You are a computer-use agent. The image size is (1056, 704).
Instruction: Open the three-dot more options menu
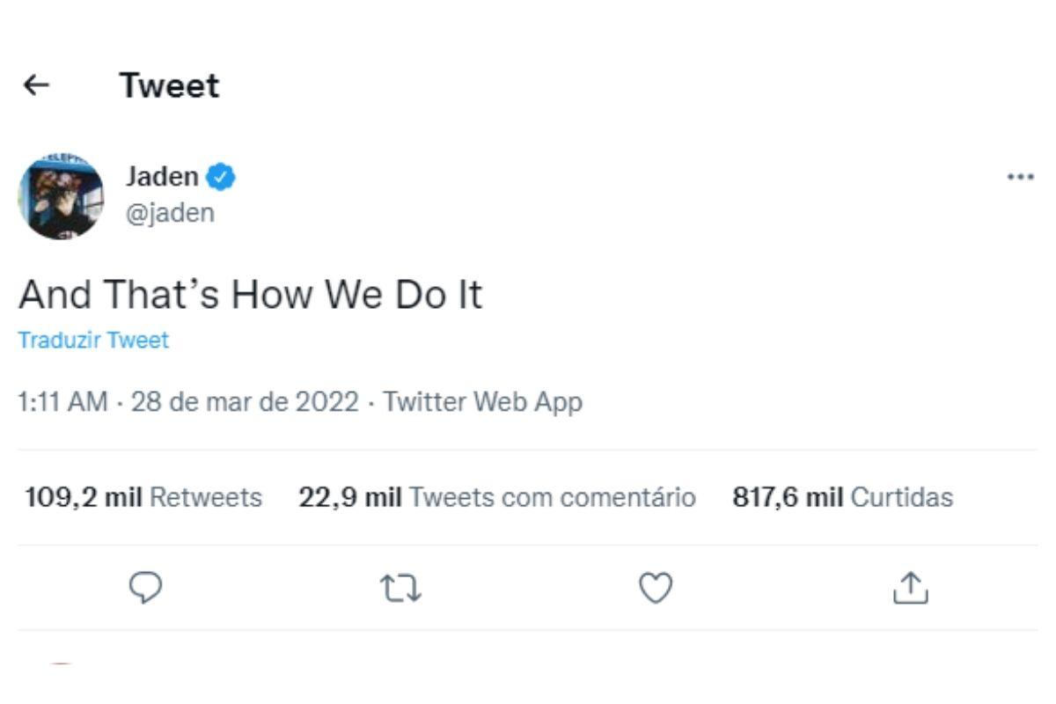[1020, 177]
